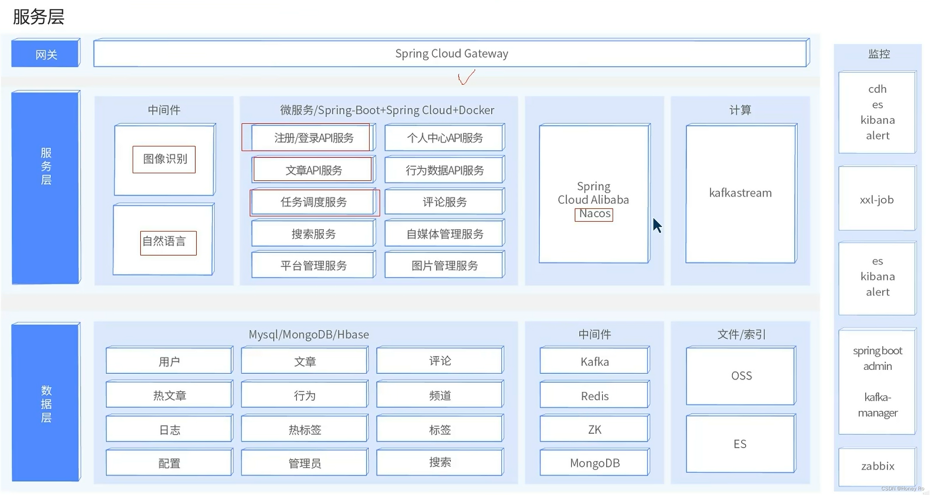Click the xxl-job monitoring box
This screenshot has height=495, width=930.
pyautogui.click(x=877, y=199)
